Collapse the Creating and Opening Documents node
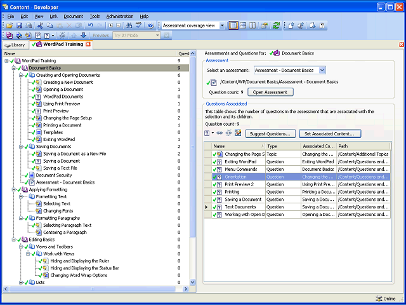The height and width of the screenshot is (305, 406). click(21, 75)
